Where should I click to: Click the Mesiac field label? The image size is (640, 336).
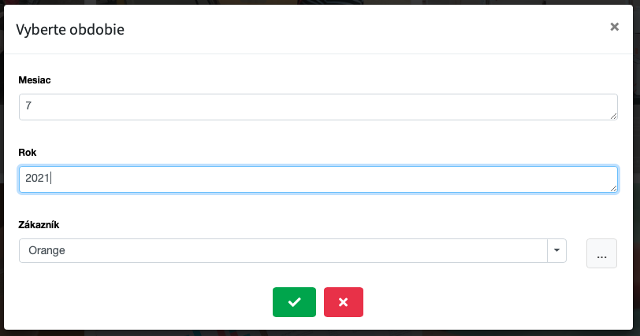coord(35,79)
